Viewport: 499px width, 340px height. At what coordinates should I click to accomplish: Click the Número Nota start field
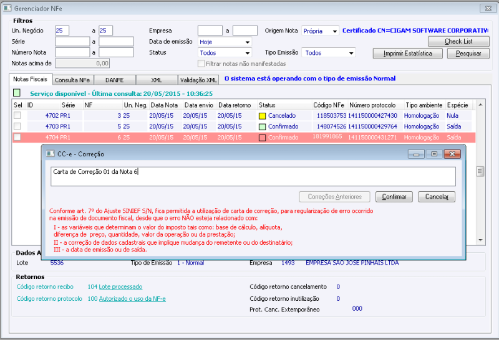72,52
